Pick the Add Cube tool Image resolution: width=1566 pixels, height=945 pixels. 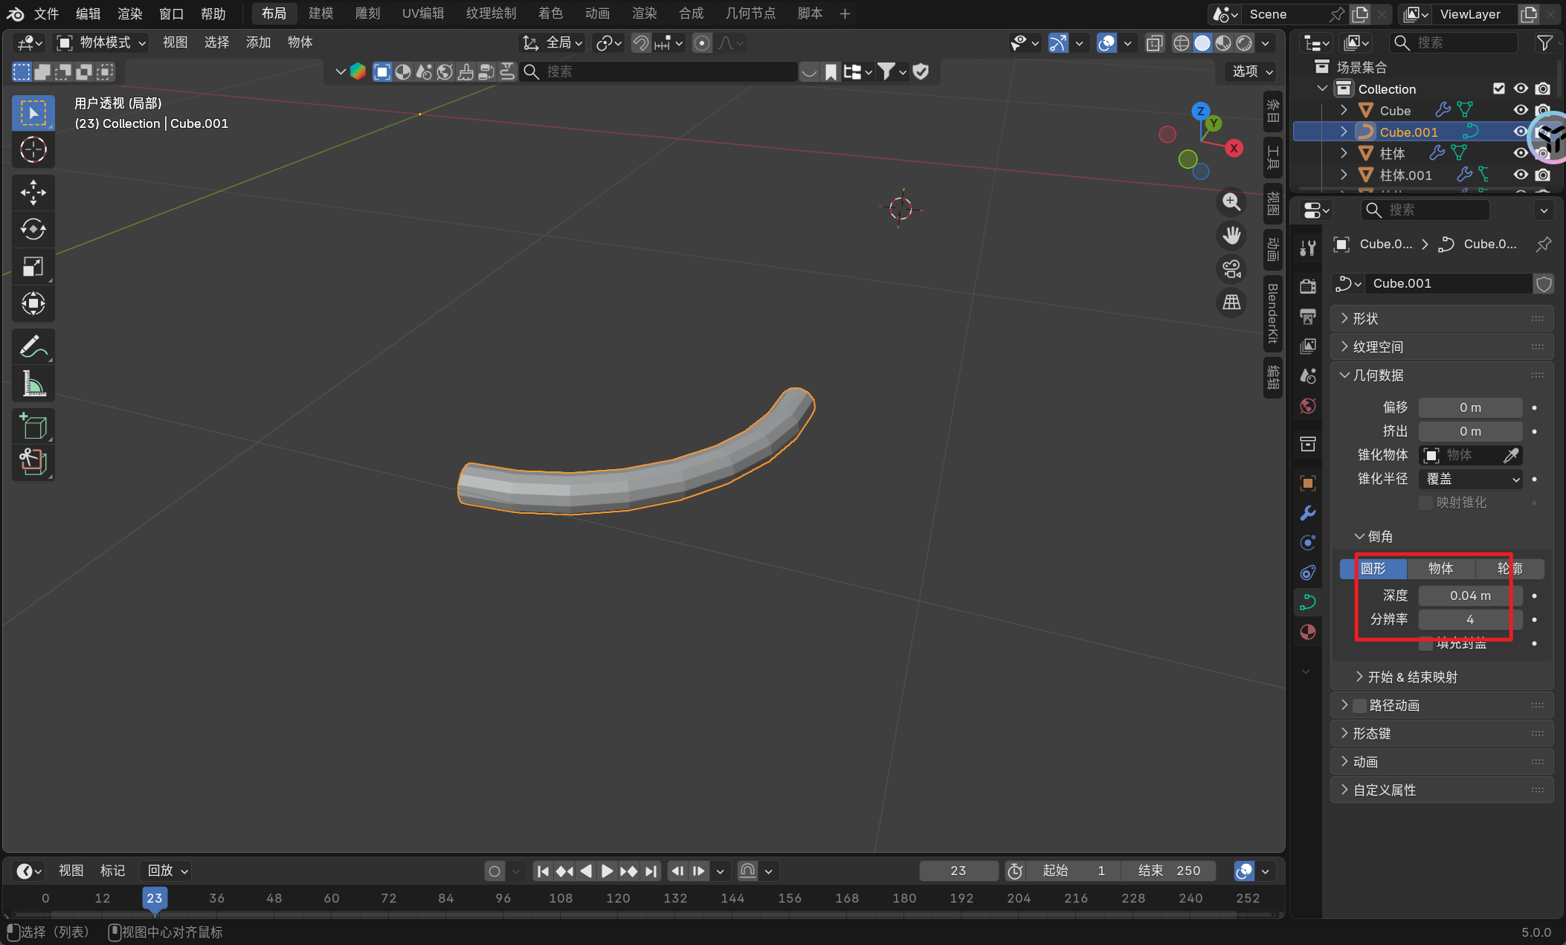(33, 427)
